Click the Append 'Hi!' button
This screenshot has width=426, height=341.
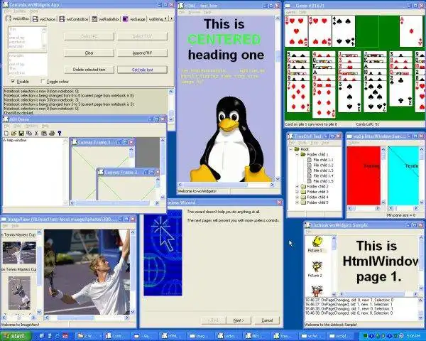(x=143, y=53)
